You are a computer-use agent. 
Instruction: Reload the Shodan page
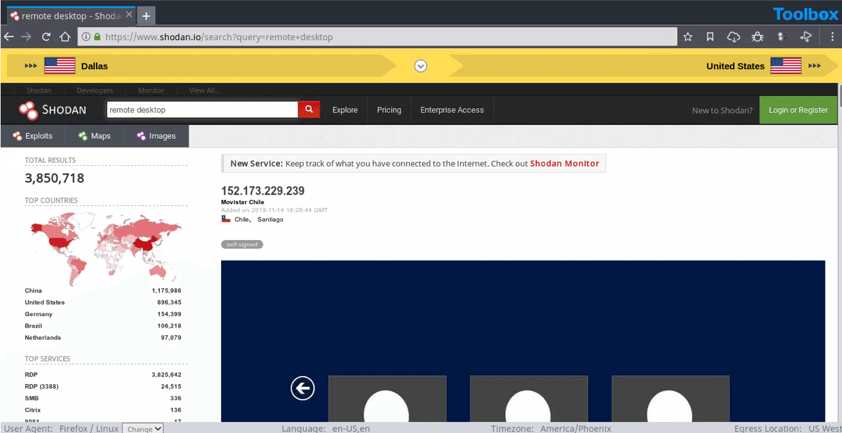46,37
